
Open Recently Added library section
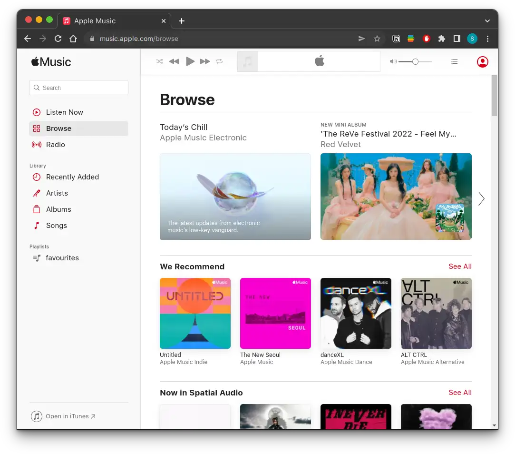78,177
